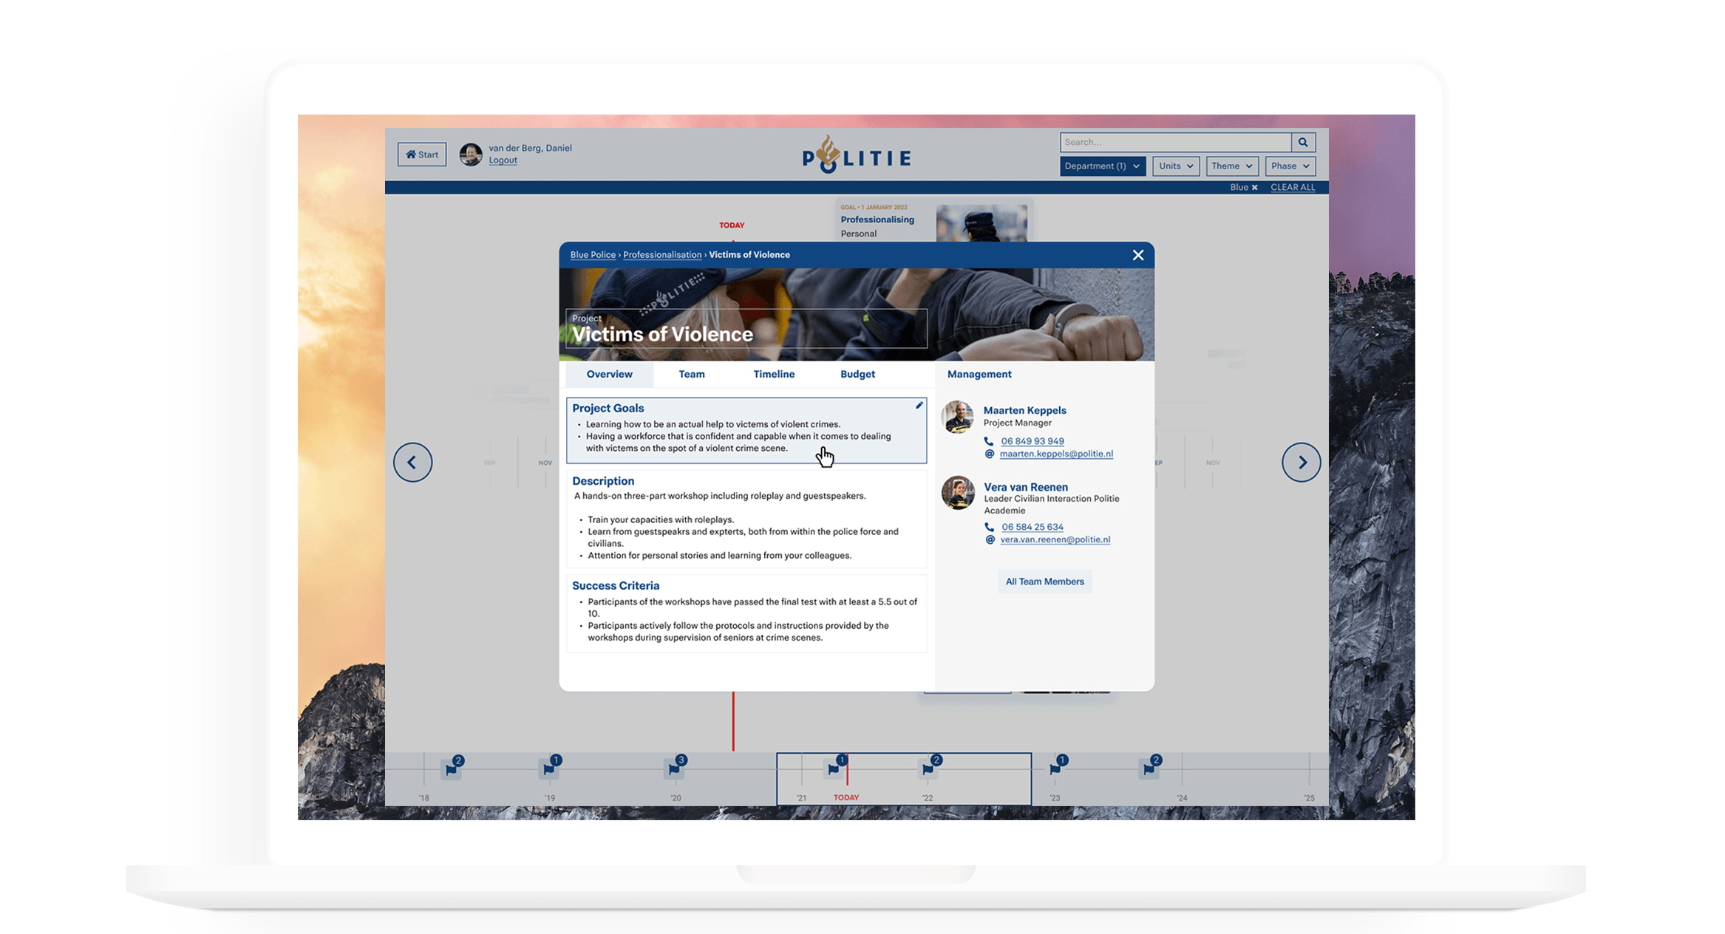Click the Logout link
The image size is (1725, 934).
[503, 160]
